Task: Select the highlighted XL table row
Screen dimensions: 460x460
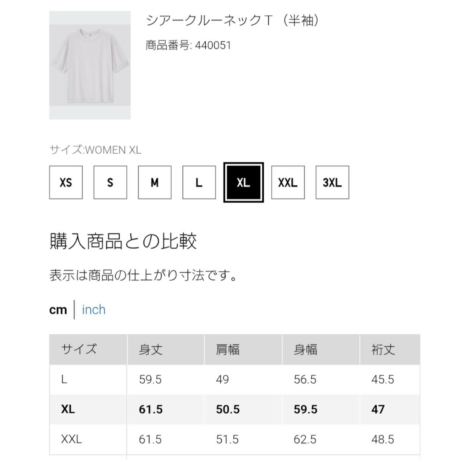Action: (235, 410)
